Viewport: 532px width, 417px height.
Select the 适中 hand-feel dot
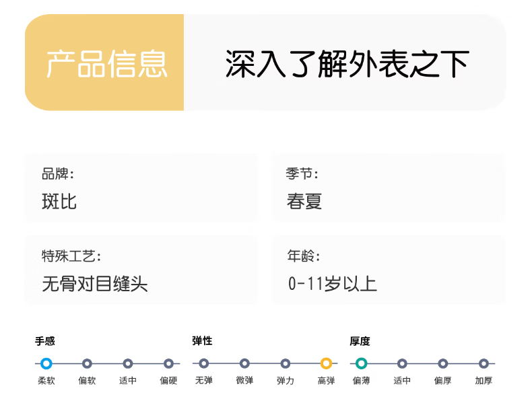pyautogui.click(x=128, y=364)
